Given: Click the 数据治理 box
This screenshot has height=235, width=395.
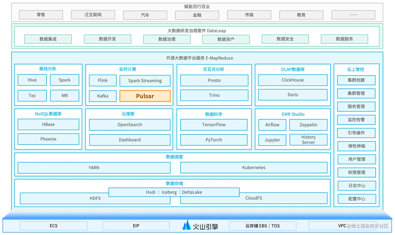Looking at the screenshot, I should click(167, 39).
